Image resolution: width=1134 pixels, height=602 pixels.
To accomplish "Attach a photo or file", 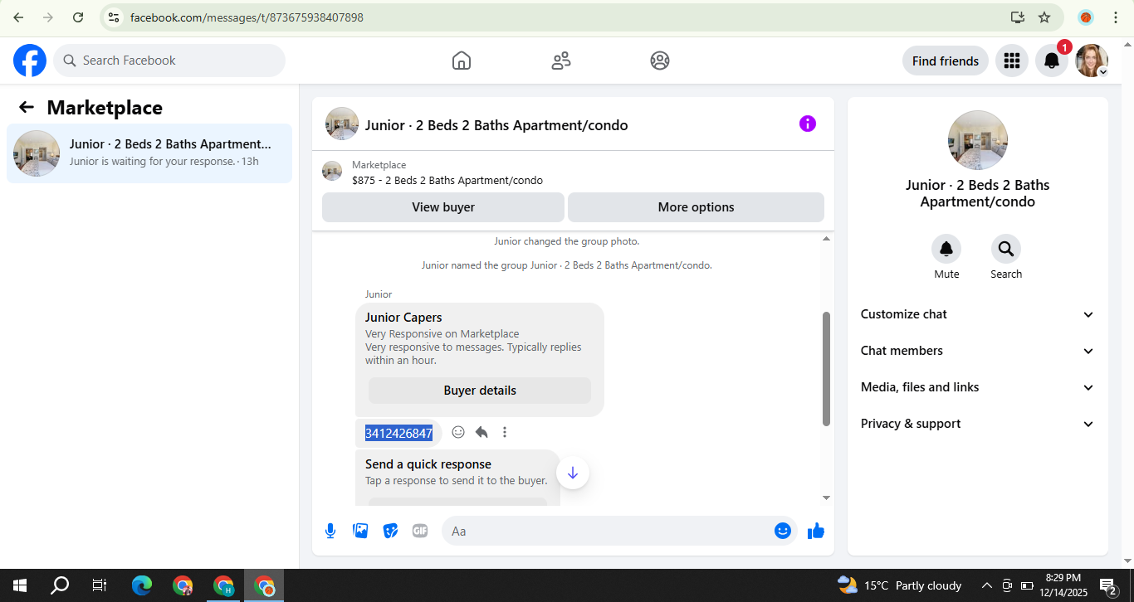I will 360,531.
